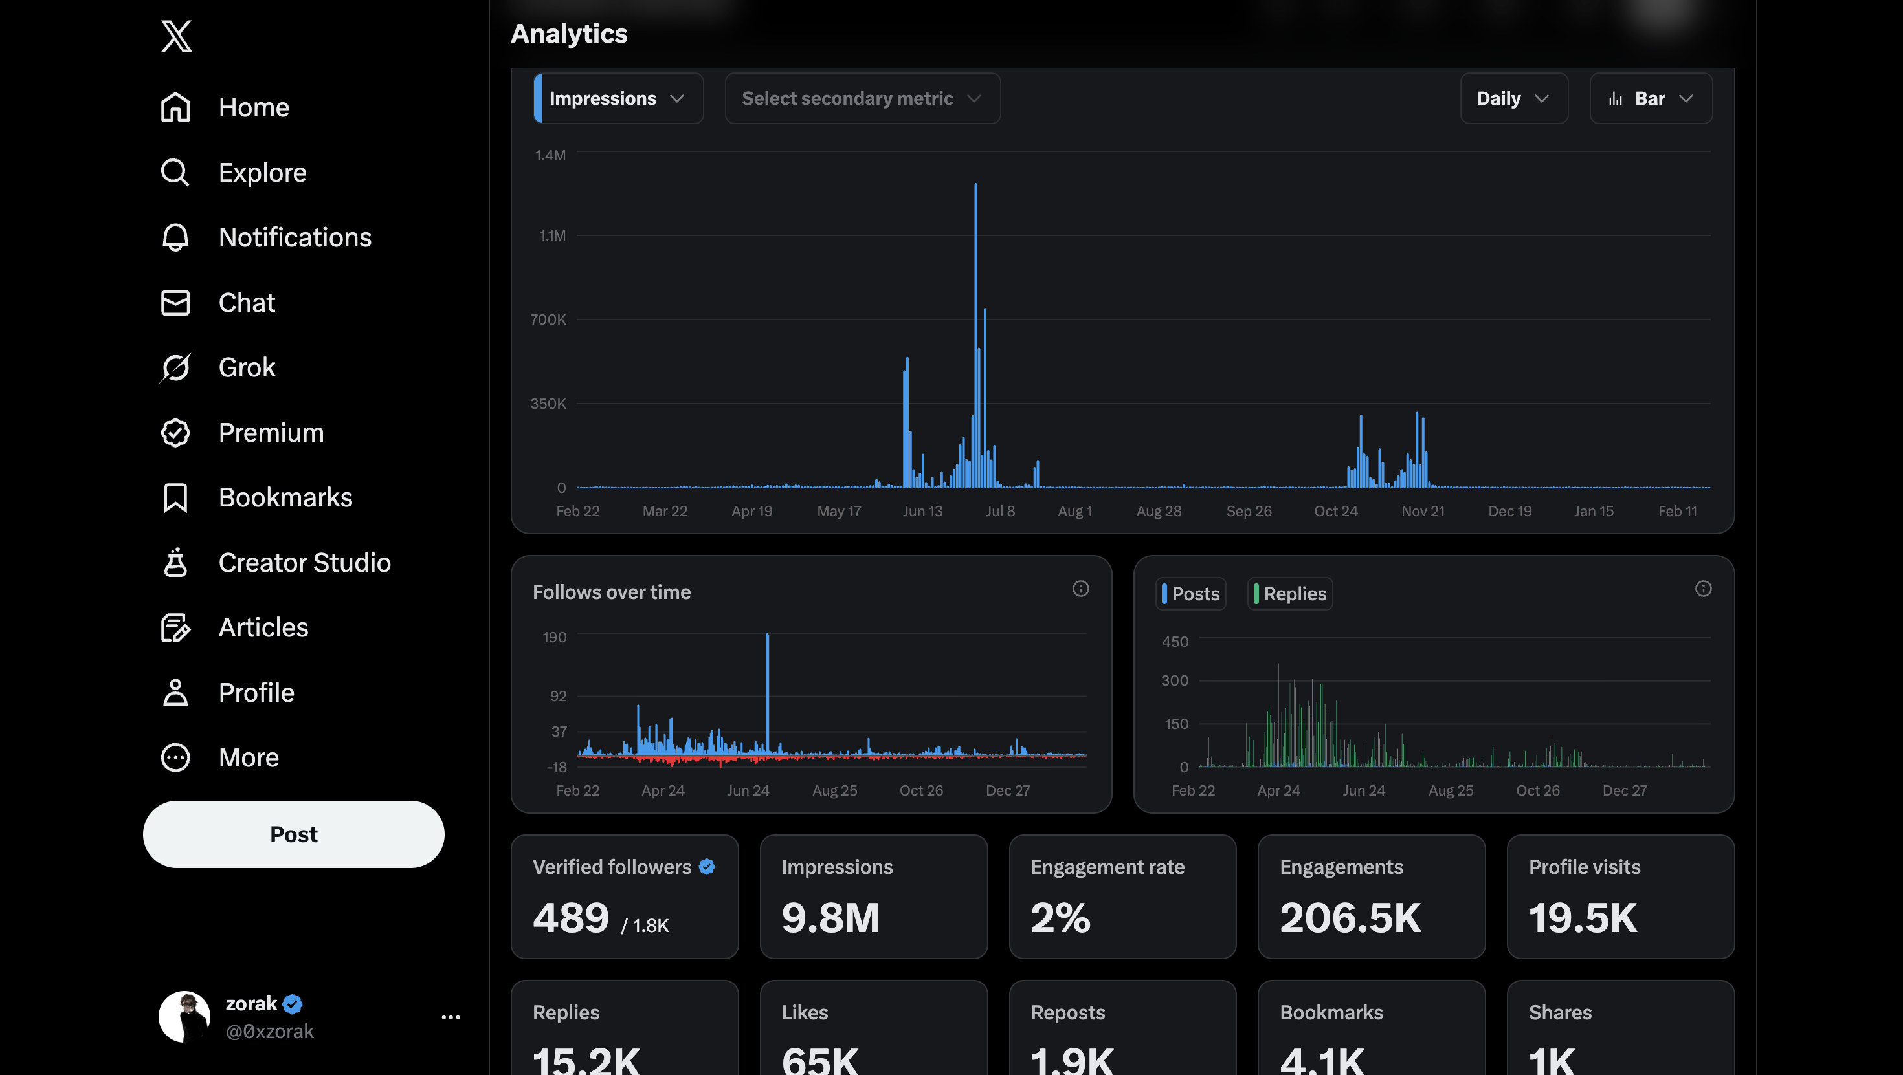Click the Premium badge icon

point(175,433)
